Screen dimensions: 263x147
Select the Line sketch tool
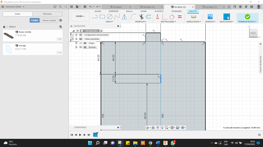95,17
